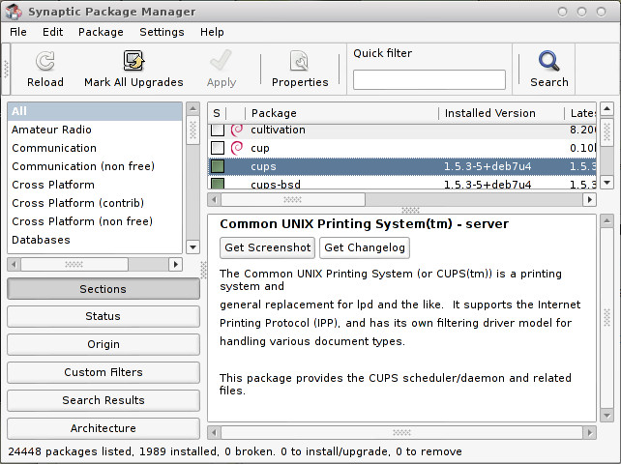Open the File menu

pyautogui.click(x=18, y=32)
